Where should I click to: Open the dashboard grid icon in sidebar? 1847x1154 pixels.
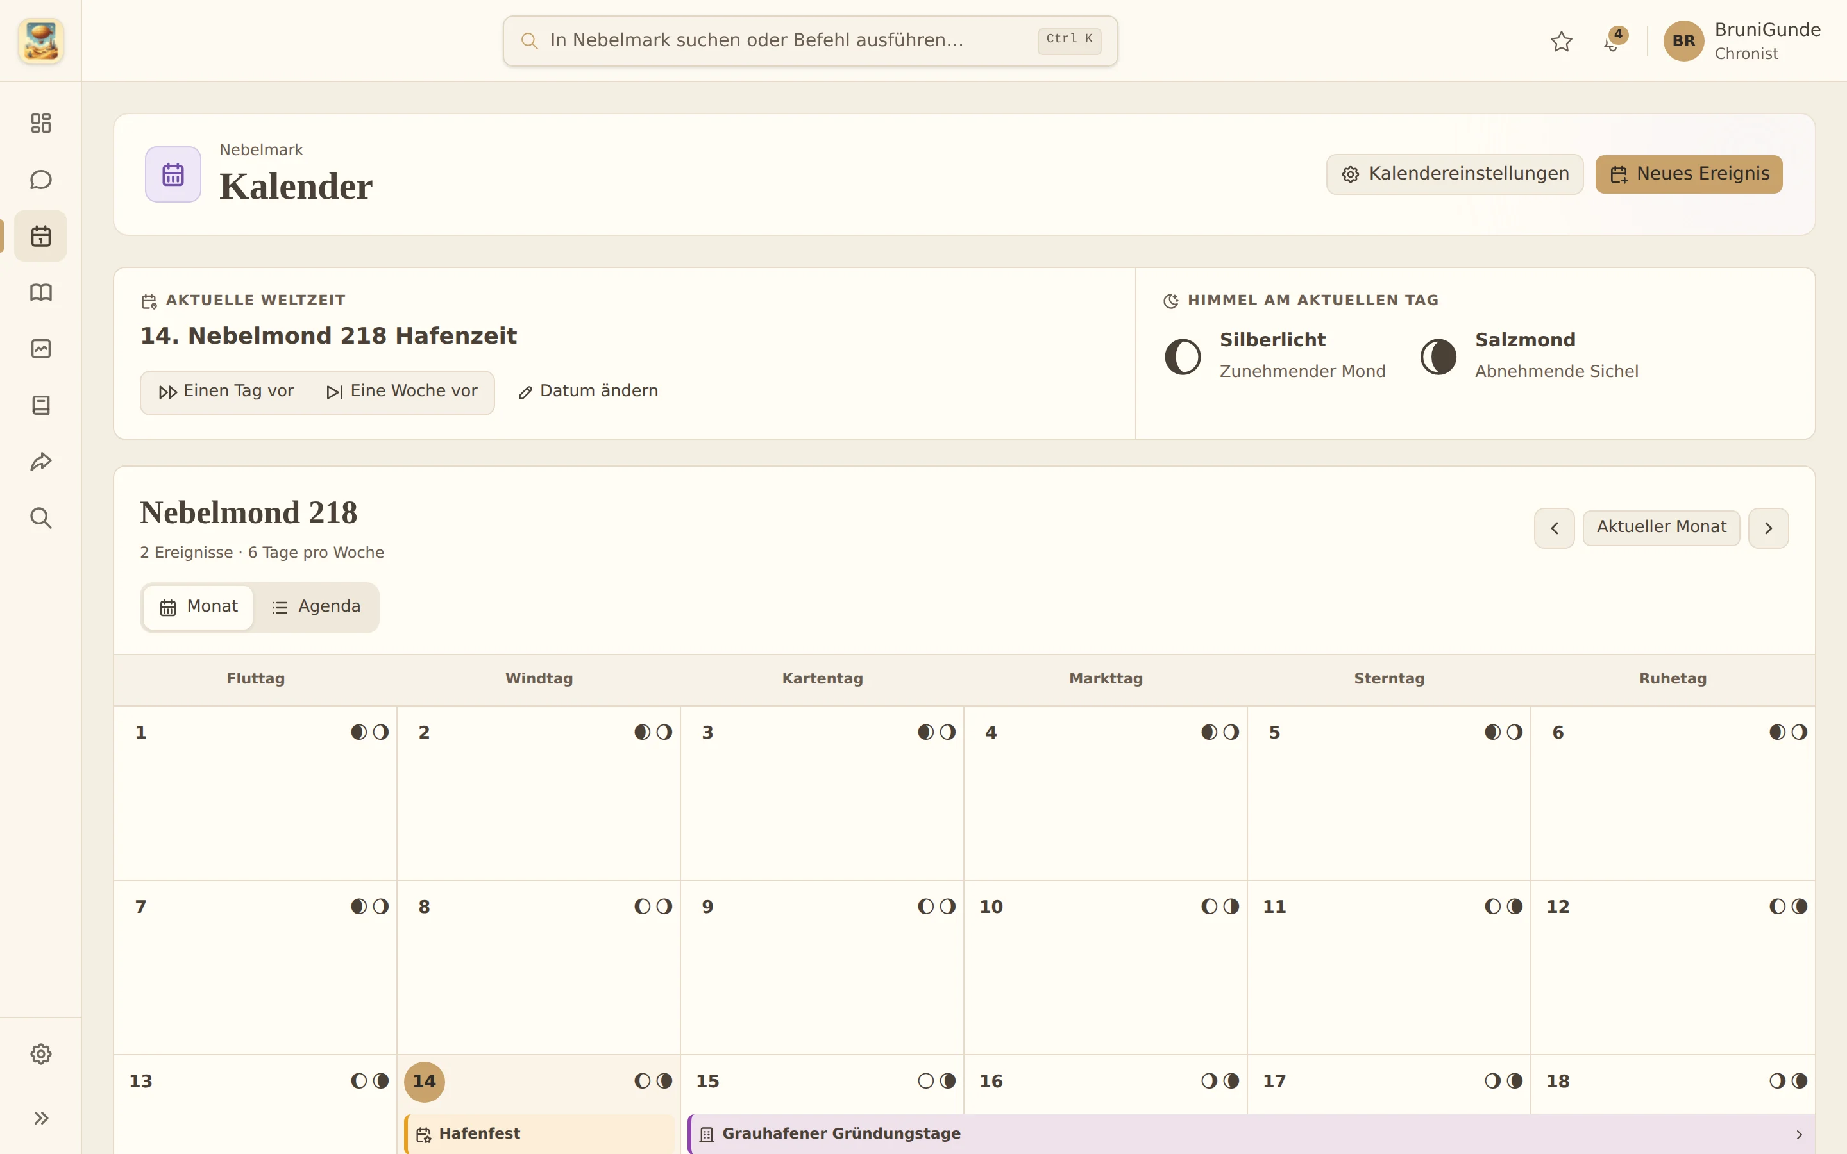[40, 123]
